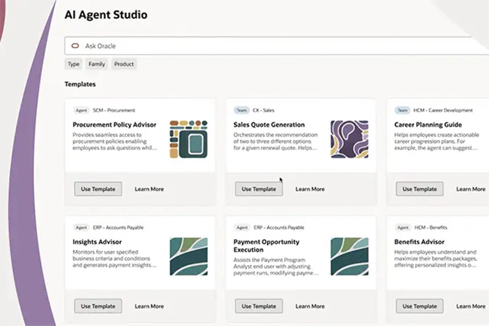Click ERP - Accounts Payable label on Payment Opportunity Execution
This screenshot has width=489, height=326.
tap(279, 227)
